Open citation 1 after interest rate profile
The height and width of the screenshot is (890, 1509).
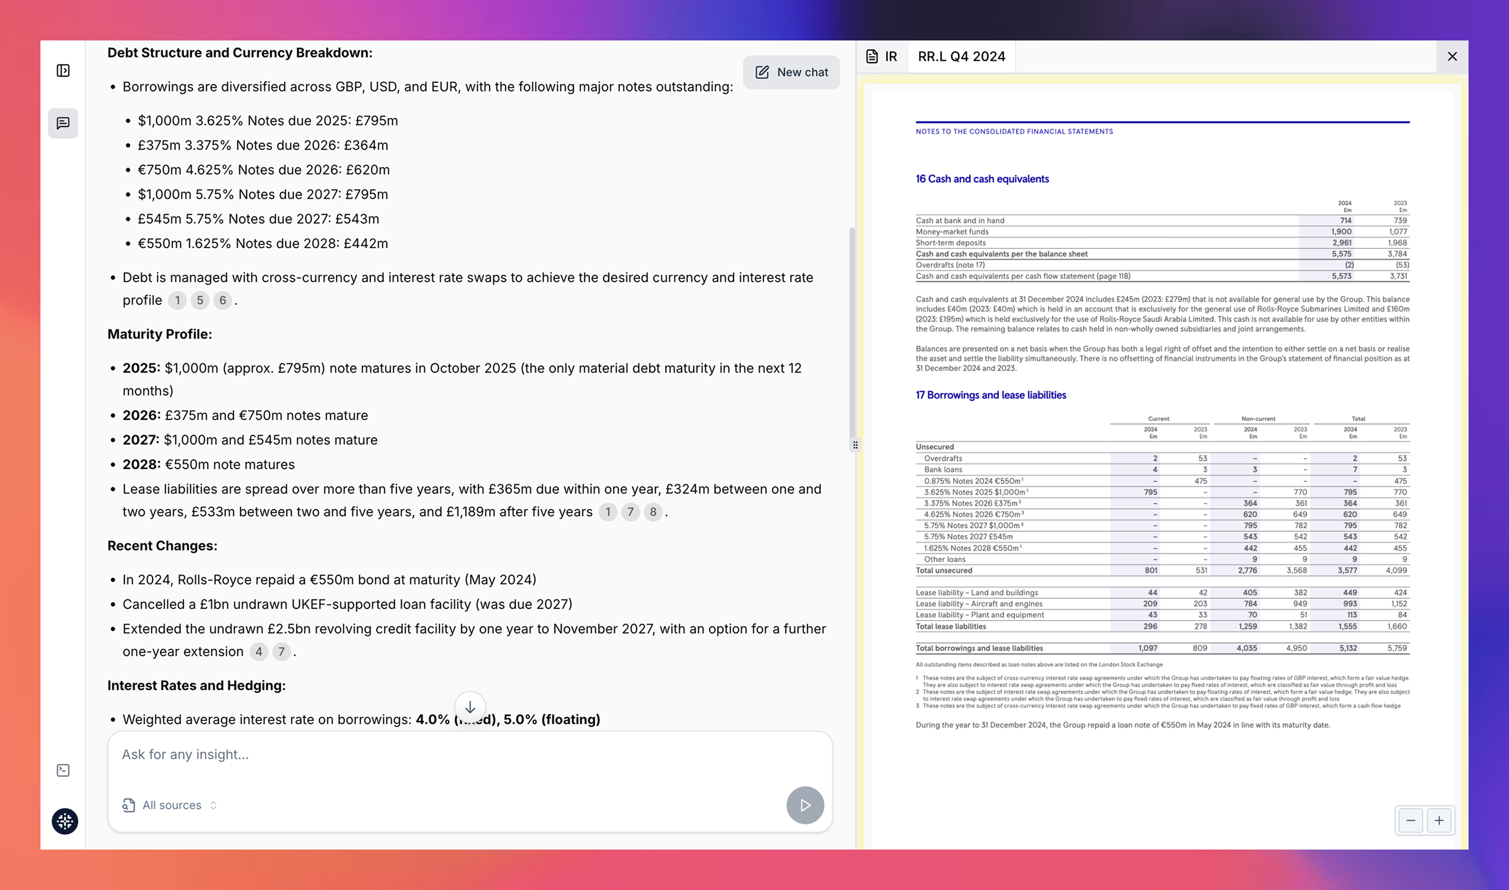point(177,300)
